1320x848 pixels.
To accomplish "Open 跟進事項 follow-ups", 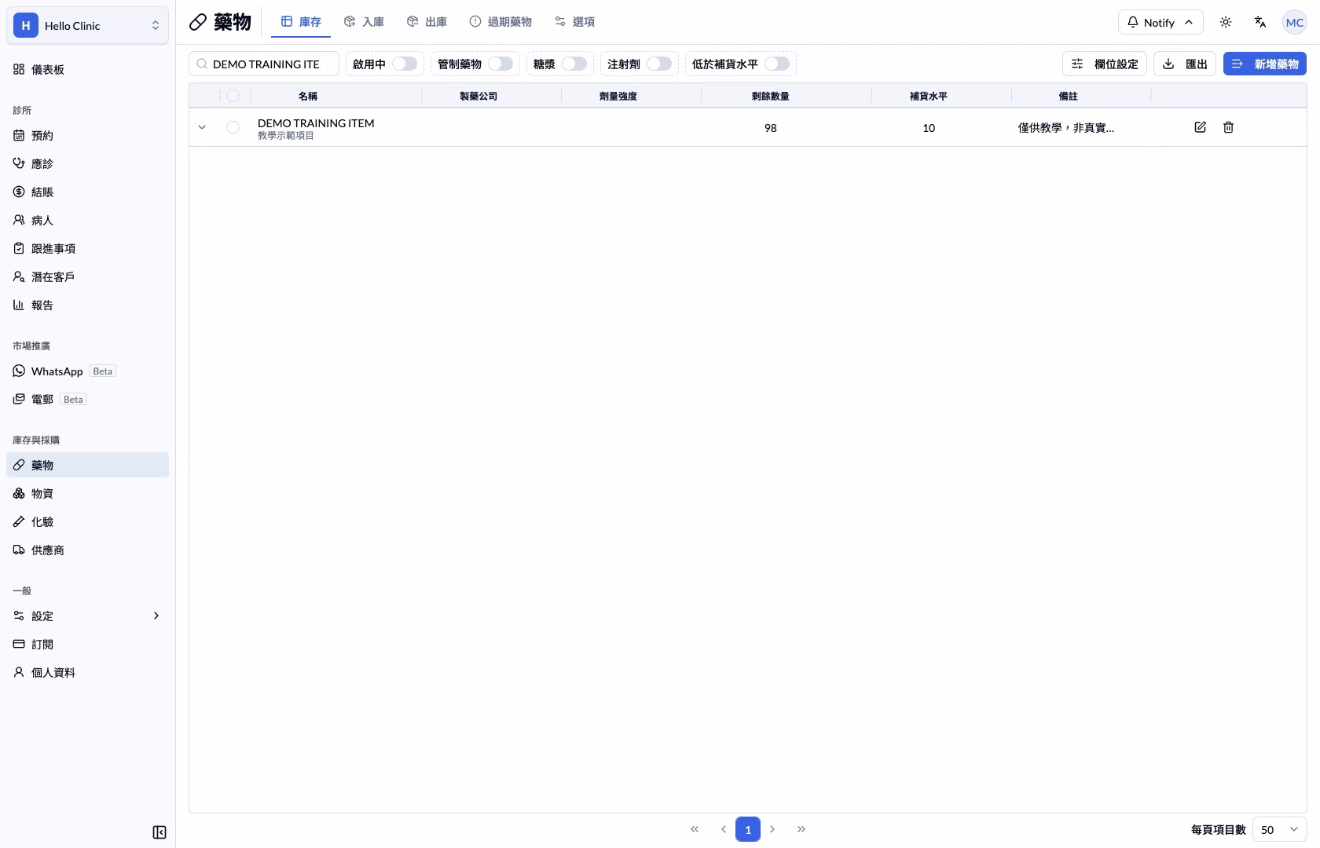I will point(87,248).
